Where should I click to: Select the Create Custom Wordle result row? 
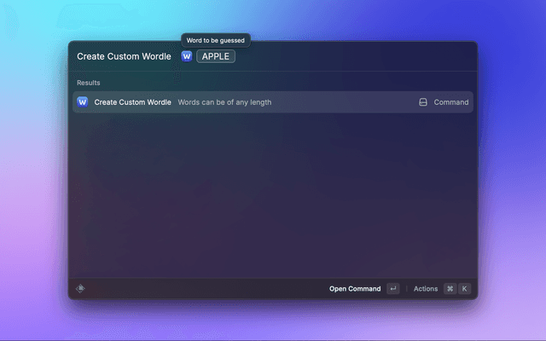pyautogui.click(x=273, y=102)
